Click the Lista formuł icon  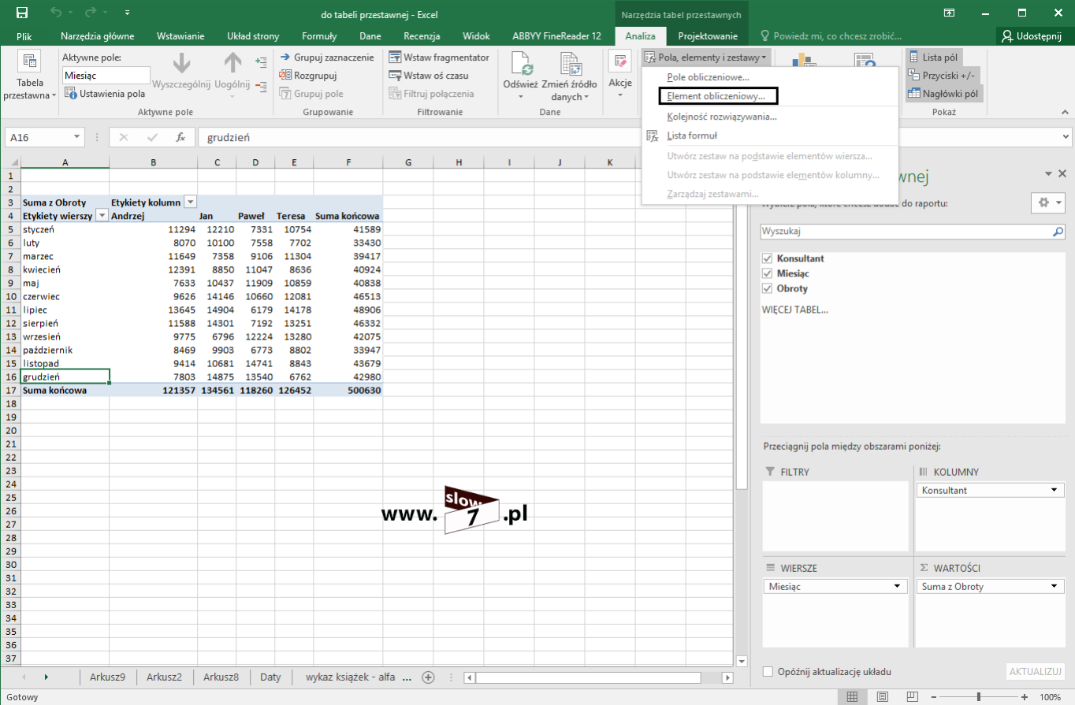tap(653, 135)
